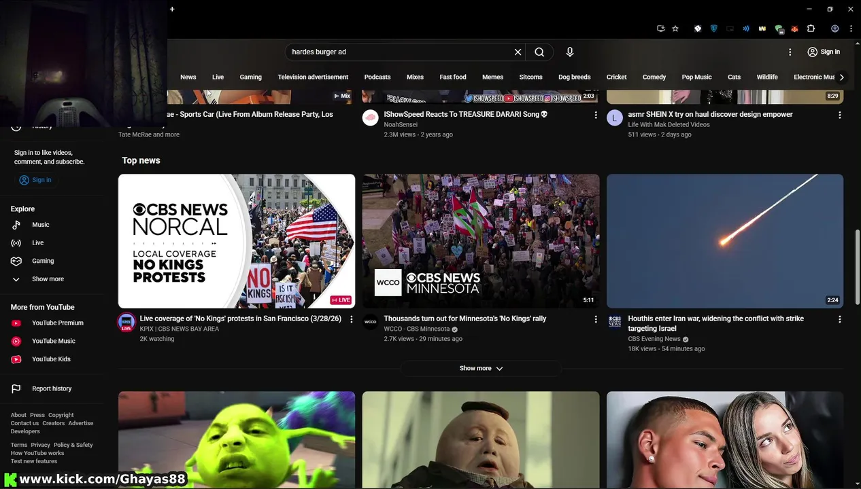Screen dimensions: 861x489
Task: Select the Live filter chip
Action: (x=218, y=77)
